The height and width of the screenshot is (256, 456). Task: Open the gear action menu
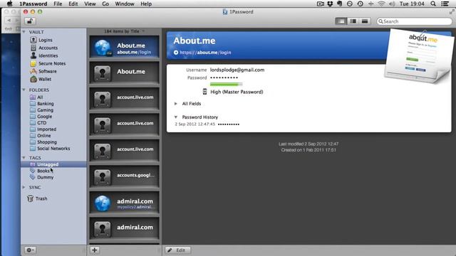[30, 250]
